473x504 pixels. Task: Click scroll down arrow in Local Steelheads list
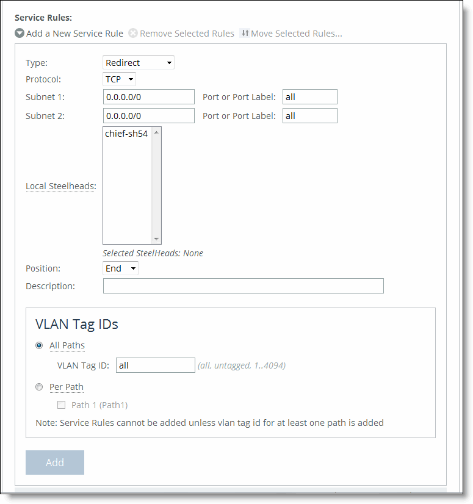[x=156, y=239]
